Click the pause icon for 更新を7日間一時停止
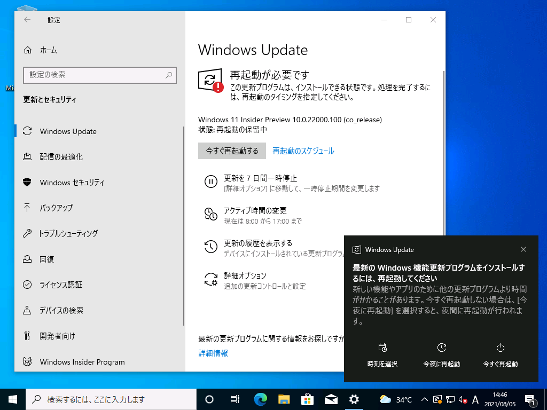Image resolution: width=547 pixels, height=410 pixels. tap(210, 182)
